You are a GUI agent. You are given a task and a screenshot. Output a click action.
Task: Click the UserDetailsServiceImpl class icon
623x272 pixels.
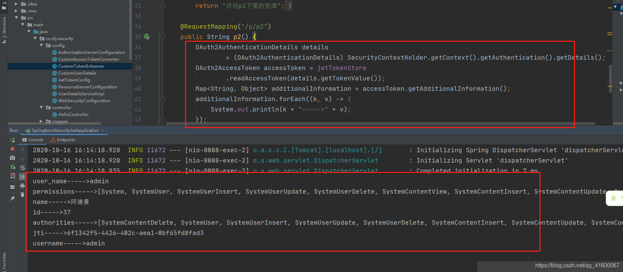55,94
